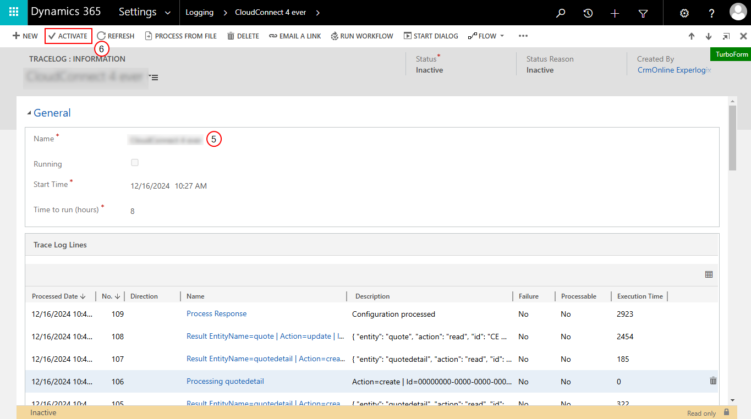The width and height of the screenshot is (751, 419).
Task: Switch the Trace Log Lines grid view icon
Action: point(709,274)
